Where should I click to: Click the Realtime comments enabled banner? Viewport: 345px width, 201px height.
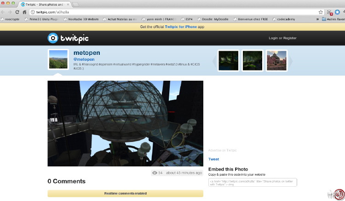pyautogui.click(x=126, y=193)
